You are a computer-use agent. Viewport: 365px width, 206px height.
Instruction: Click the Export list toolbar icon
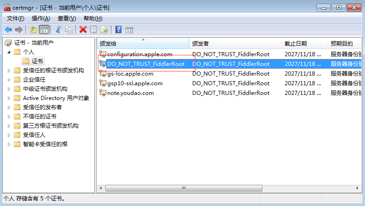[x=104, y=30]
